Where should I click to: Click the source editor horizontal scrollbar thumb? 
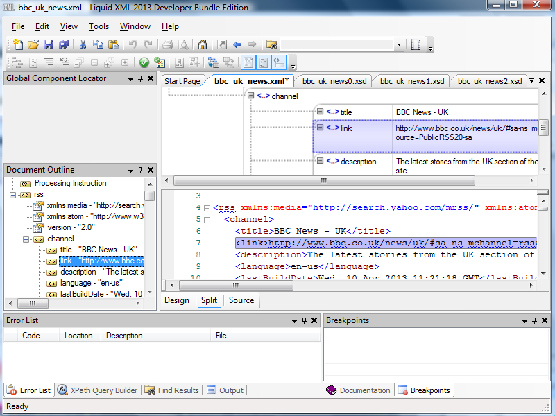pyautogui.click(x=236, y=285)
